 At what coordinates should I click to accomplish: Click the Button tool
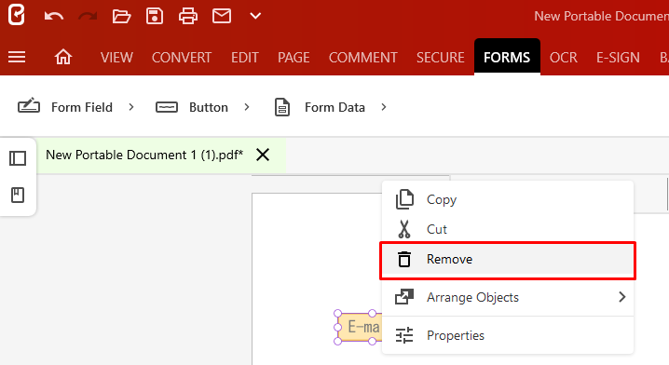tap(192, 107)
